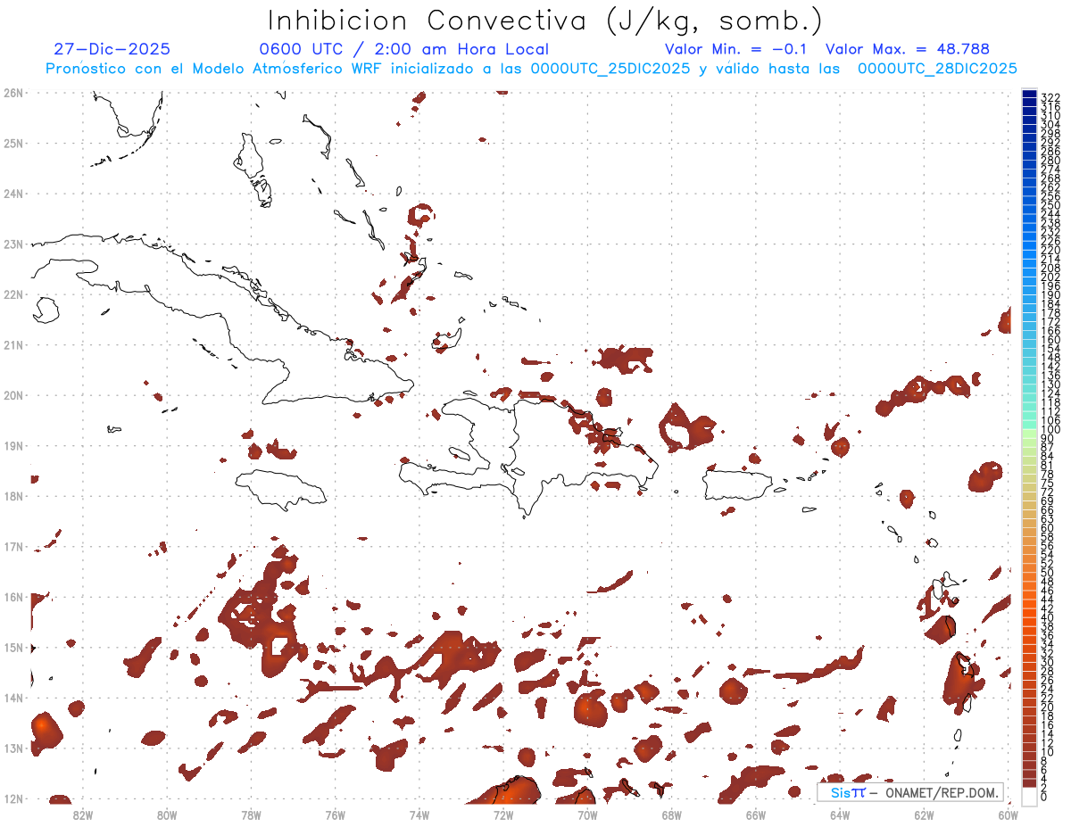This screenshot has height=827, width=1071.
Task: Click the white legend swatch beside 0
Action: (1029, 796)
